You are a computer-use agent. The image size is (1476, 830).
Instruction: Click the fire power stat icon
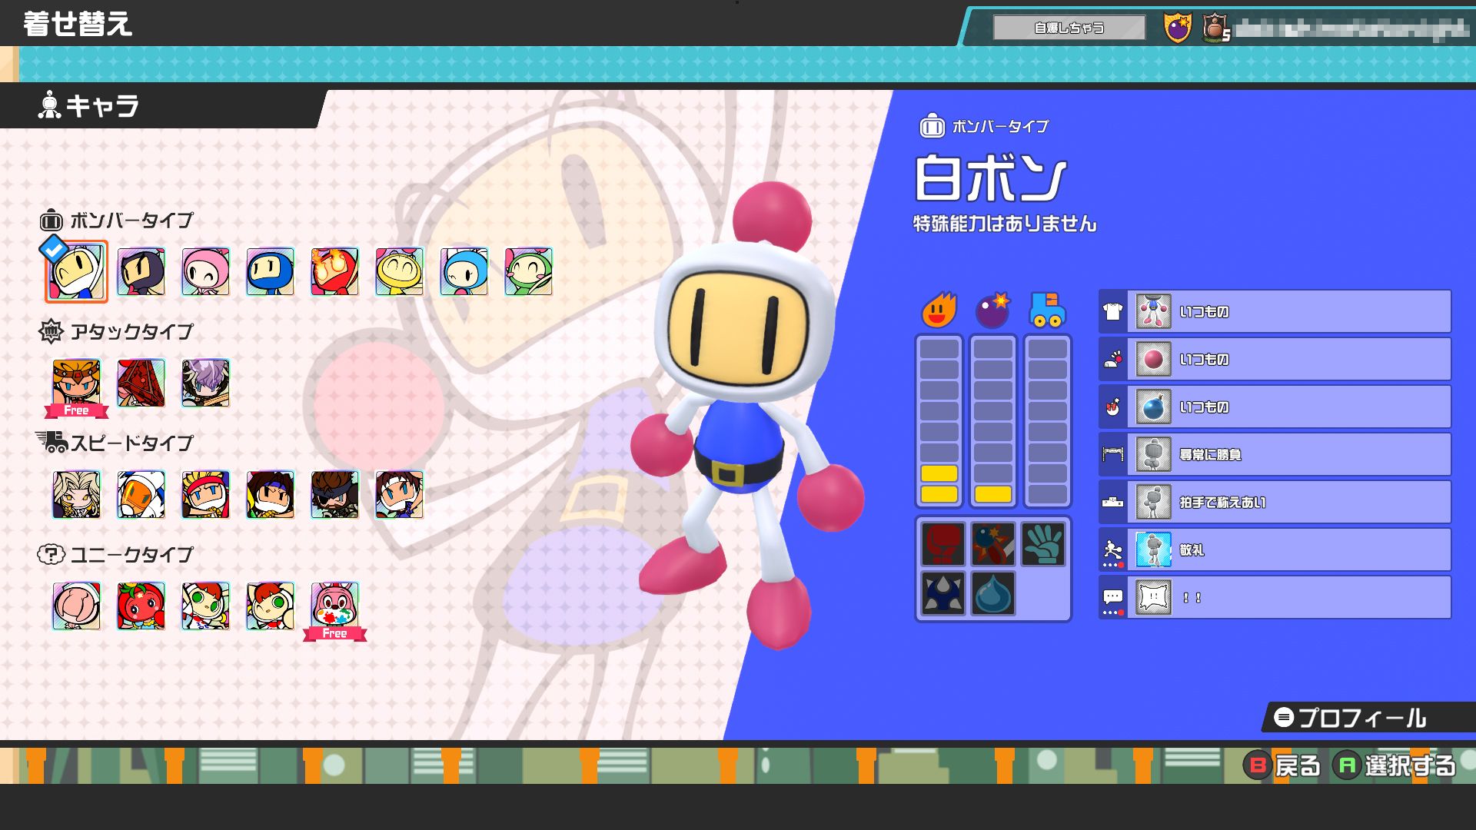(x=939, y=310)
